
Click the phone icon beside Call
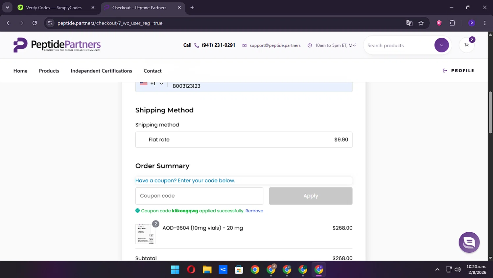tap(197, 45)
